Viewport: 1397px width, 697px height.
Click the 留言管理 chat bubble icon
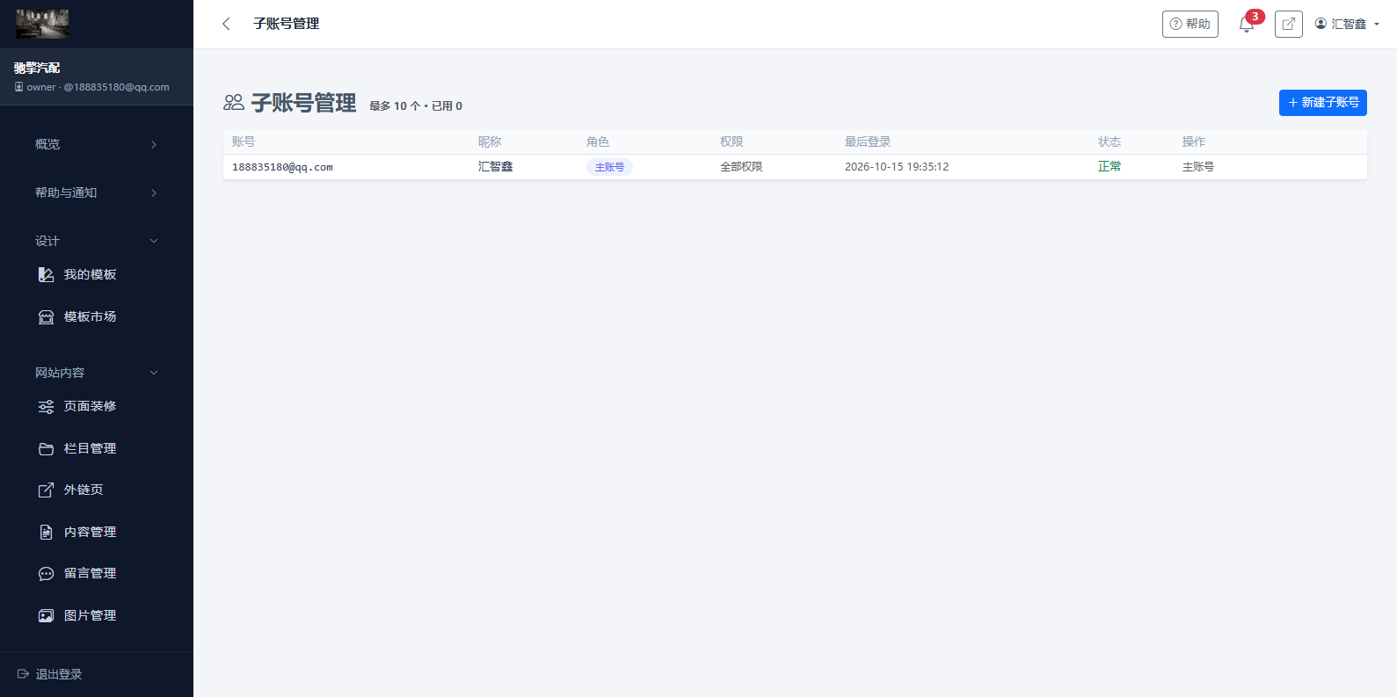(47, 574)
